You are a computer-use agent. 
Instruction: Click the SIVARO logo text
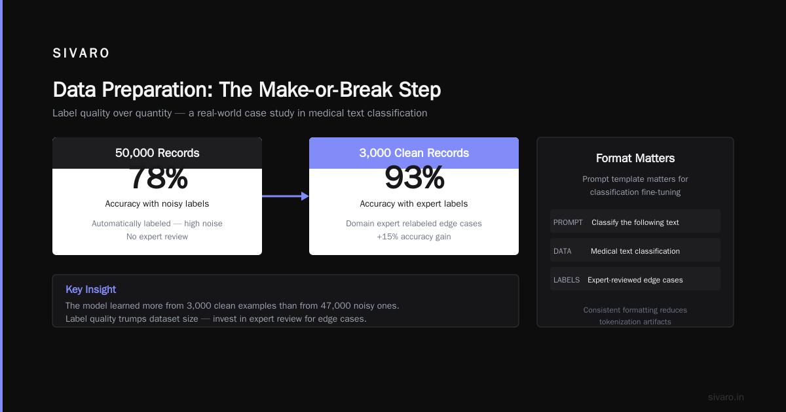point(81,54)
